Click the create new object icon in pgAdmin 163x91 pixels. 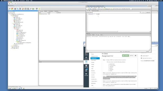(x=18, y=9)
